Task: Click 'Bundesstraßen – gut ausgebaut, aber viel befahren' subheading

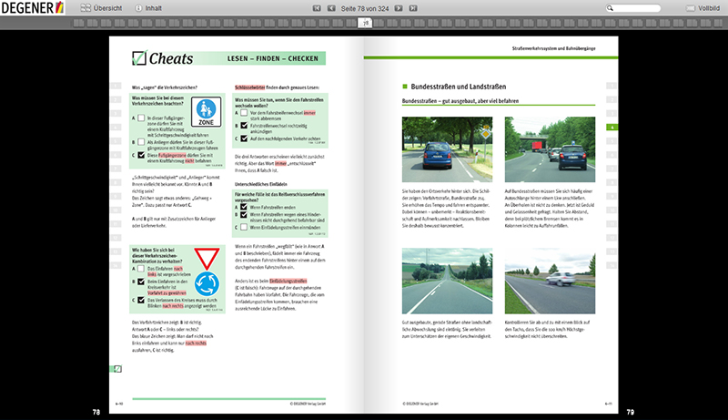Action: [460, 101]
